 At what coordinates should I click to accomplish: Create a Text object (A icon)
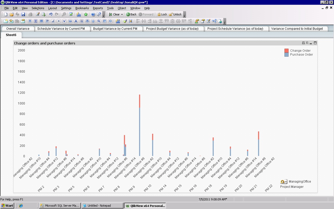coord(76,21)
